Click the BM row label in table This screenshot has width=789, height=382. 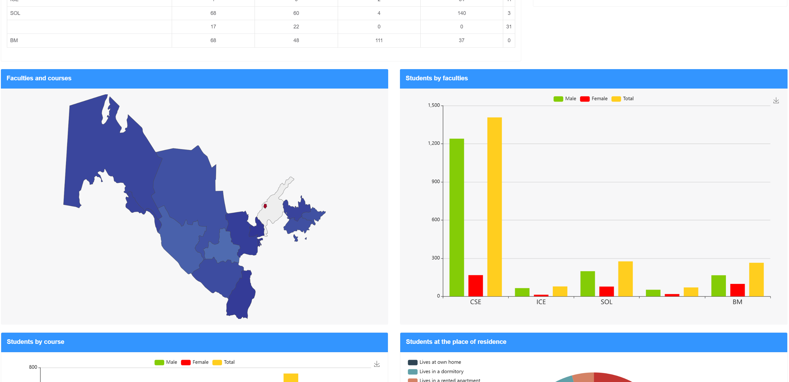pos(14,40)
